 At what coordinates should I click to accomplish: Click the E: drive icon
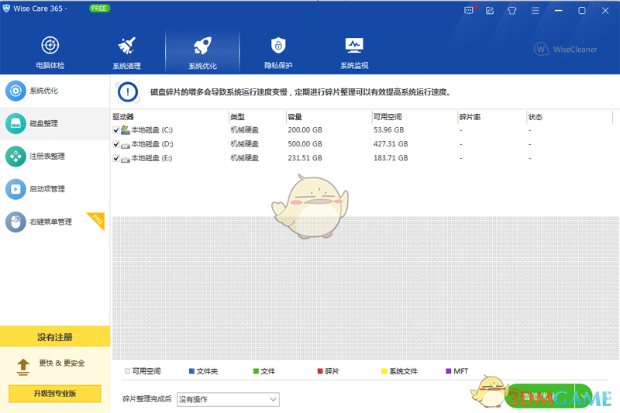(x=126, y=160)
